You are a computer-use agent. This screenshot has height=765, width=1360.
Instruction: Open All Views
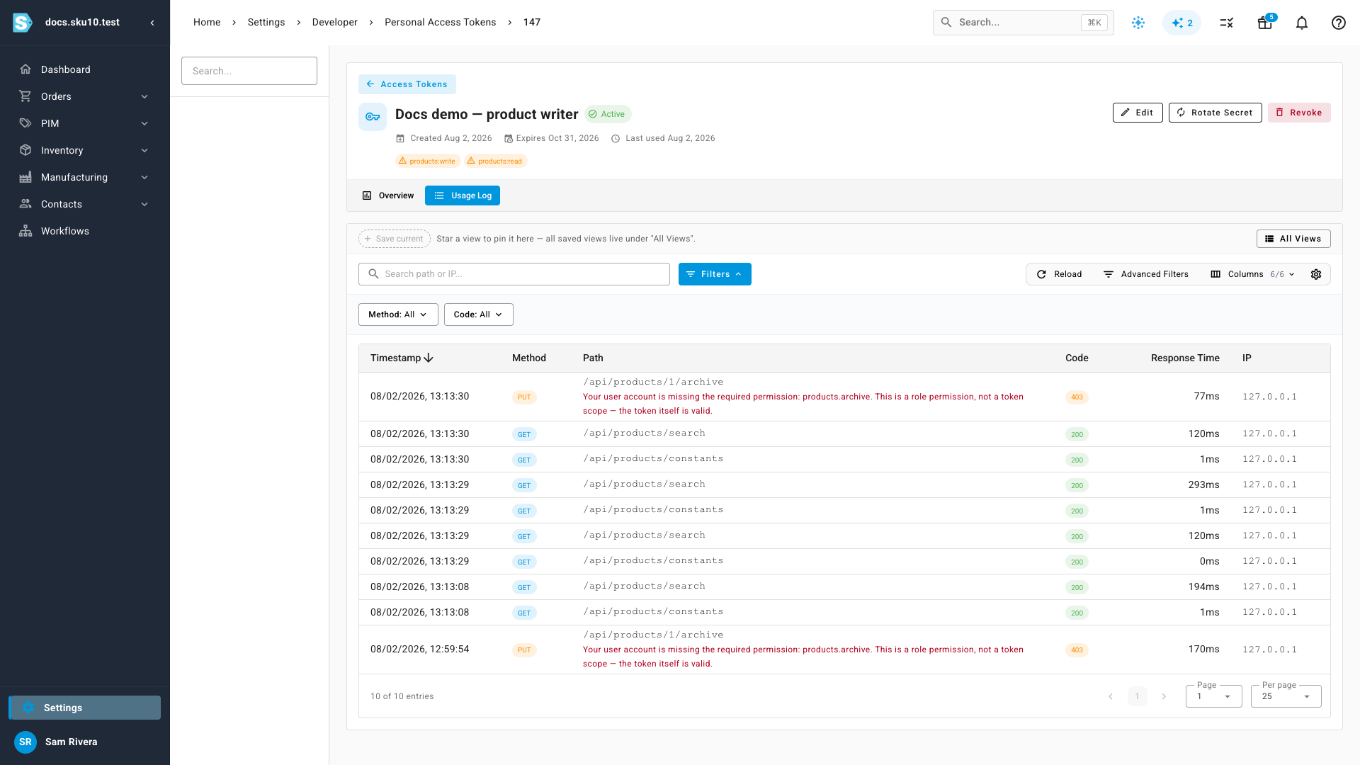point(1293,239)
